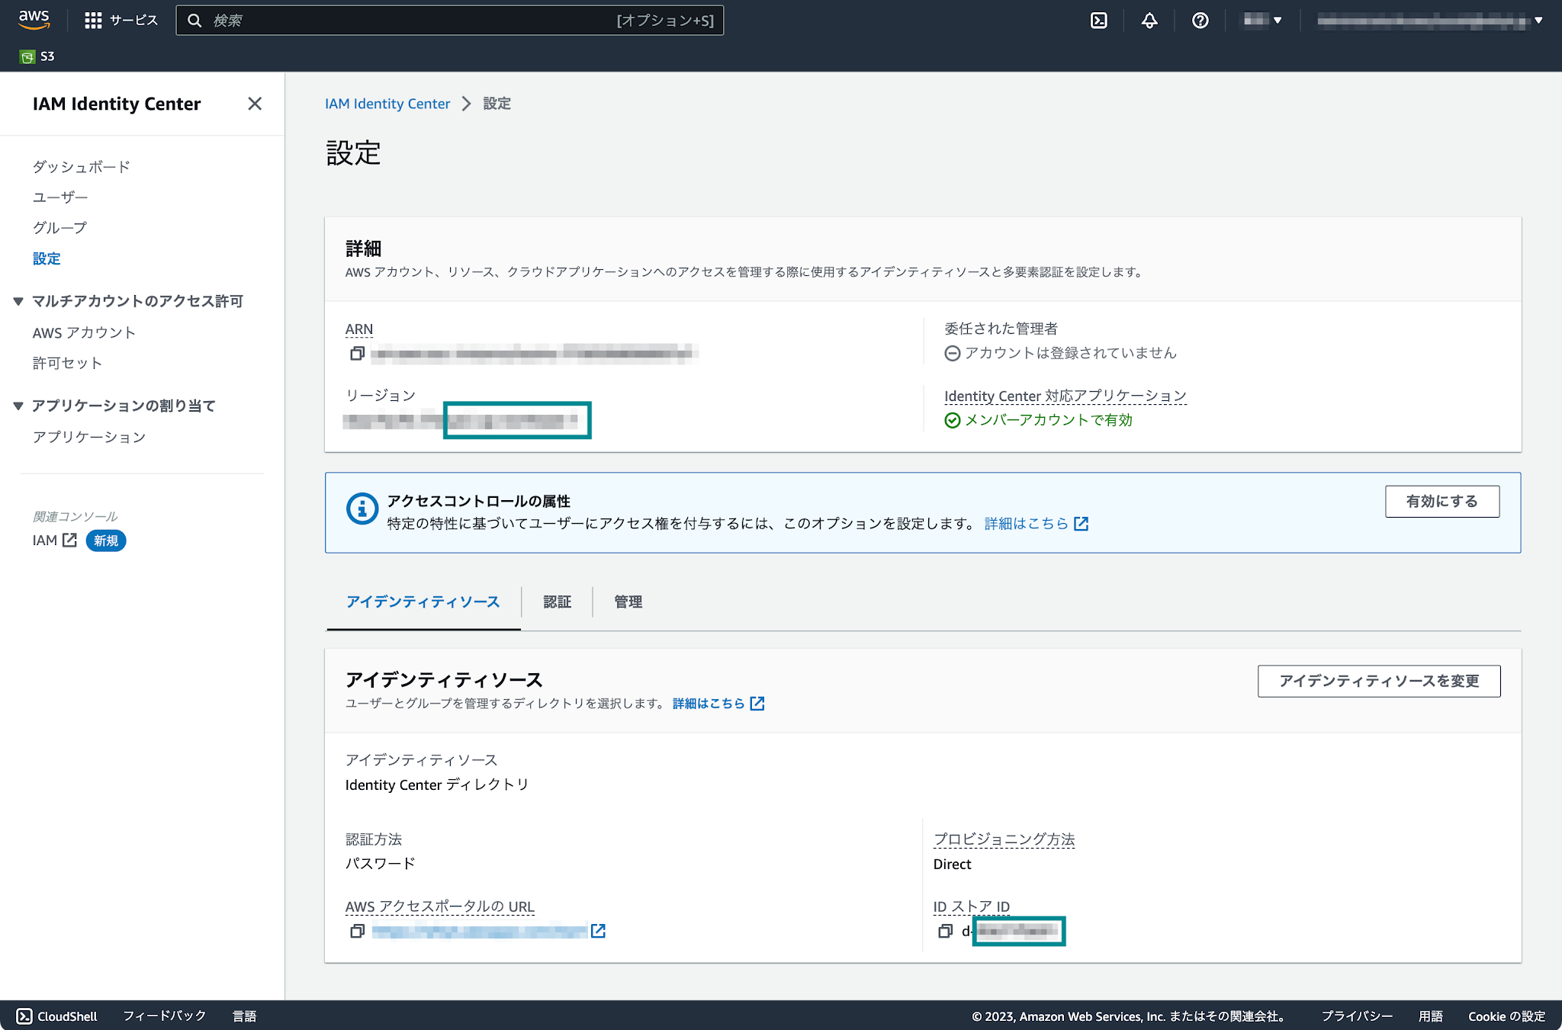Click アイデンティティソースを変更 button
Viewport: 1562px width, 1030px height.
(1379, 681)
